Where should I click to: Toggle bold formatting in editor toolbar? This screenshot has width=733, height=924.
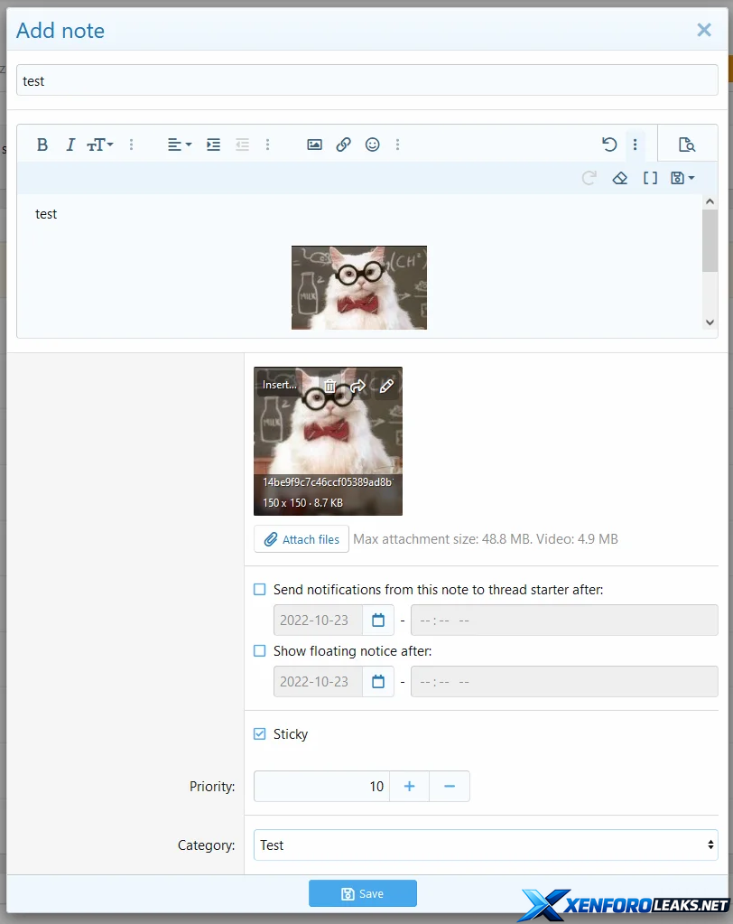[42, 145]
